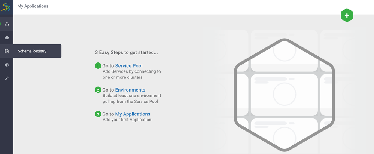
Task: Click the Schema Registry tooltip label
Action: tap(32, 51)
